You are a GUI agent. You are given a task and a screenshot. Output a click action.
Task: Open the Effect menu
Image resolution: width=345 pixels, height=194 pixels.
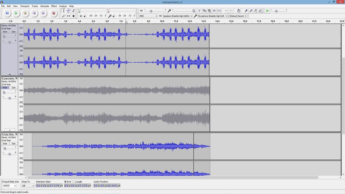coord(54,6)
